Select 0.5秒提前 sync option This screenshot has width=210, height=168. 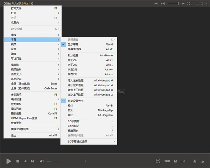[x=89, y=121]
